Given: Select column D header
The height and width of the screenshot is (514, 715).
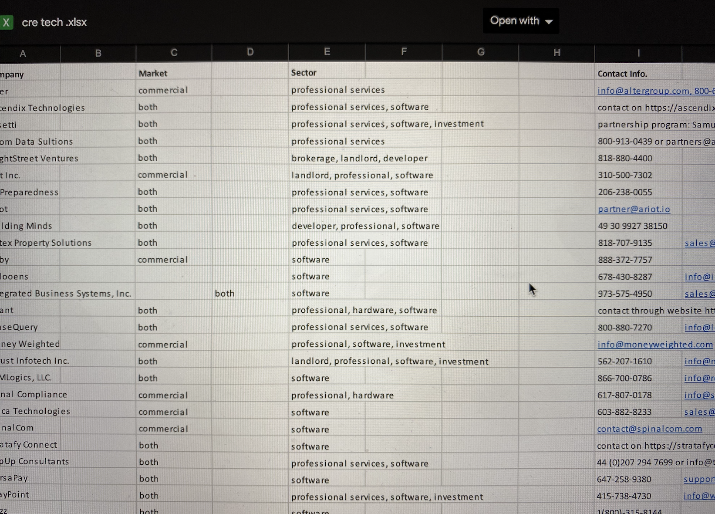Looking at the screenshot, I should (x=250, y=52).
